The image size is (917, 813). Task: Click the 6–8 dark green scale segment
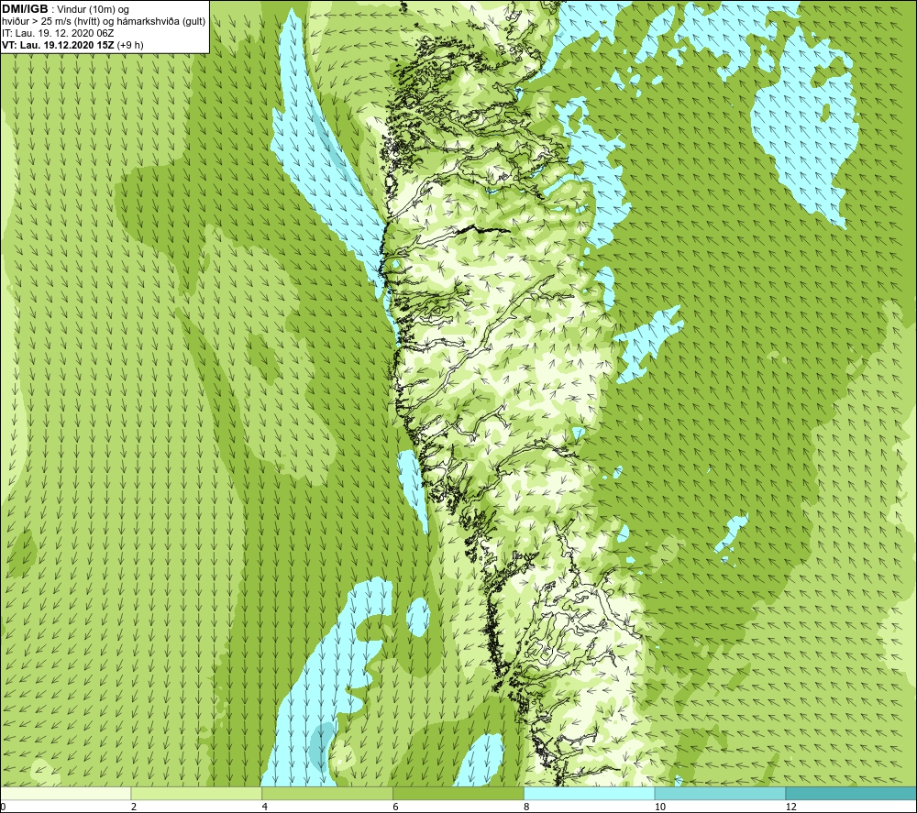point(458,793)
